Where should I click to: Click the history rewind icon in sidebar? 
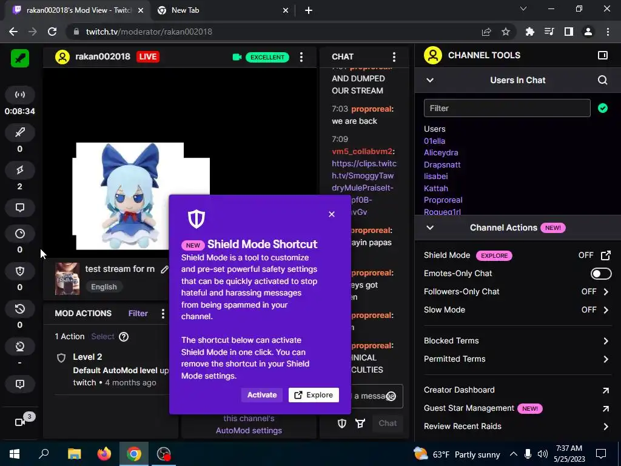(20, 309)
